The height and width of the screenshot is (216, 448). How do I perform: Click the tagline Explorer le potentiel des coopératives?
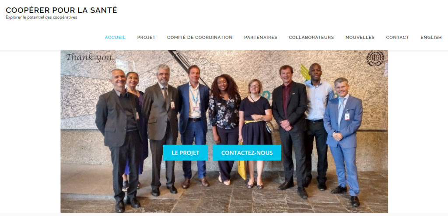click(42, 17)
